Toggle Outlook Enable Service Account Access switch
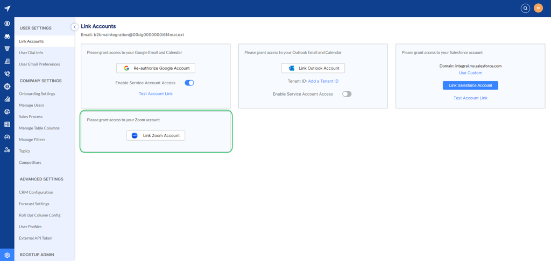Viewport: 551px width, 261px height. [x=347, y=94]
